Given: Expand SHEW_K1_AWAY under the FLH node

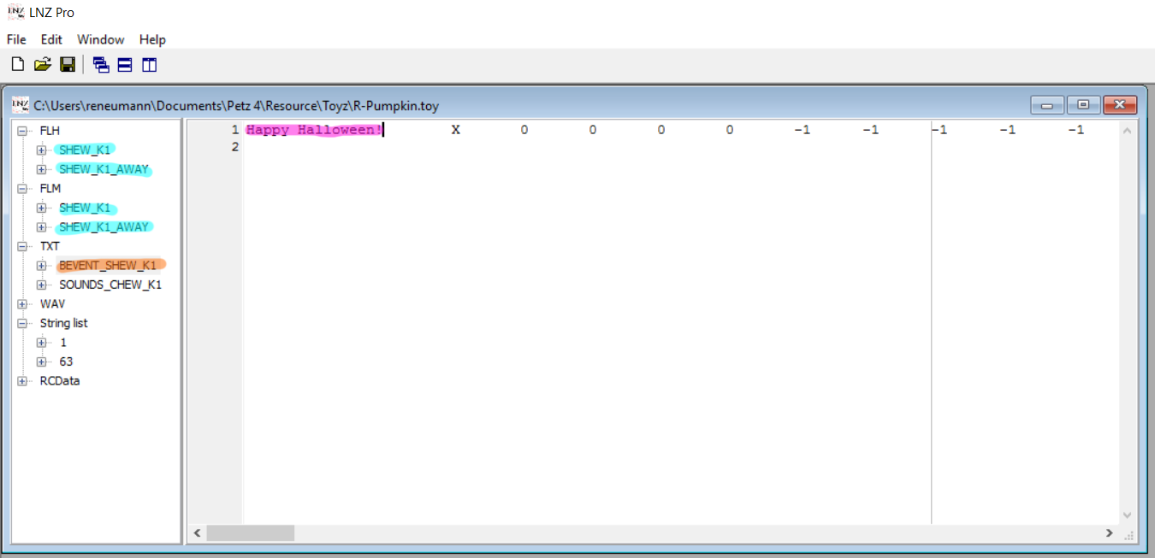Looking at the screenshot, I should point(41,169).
